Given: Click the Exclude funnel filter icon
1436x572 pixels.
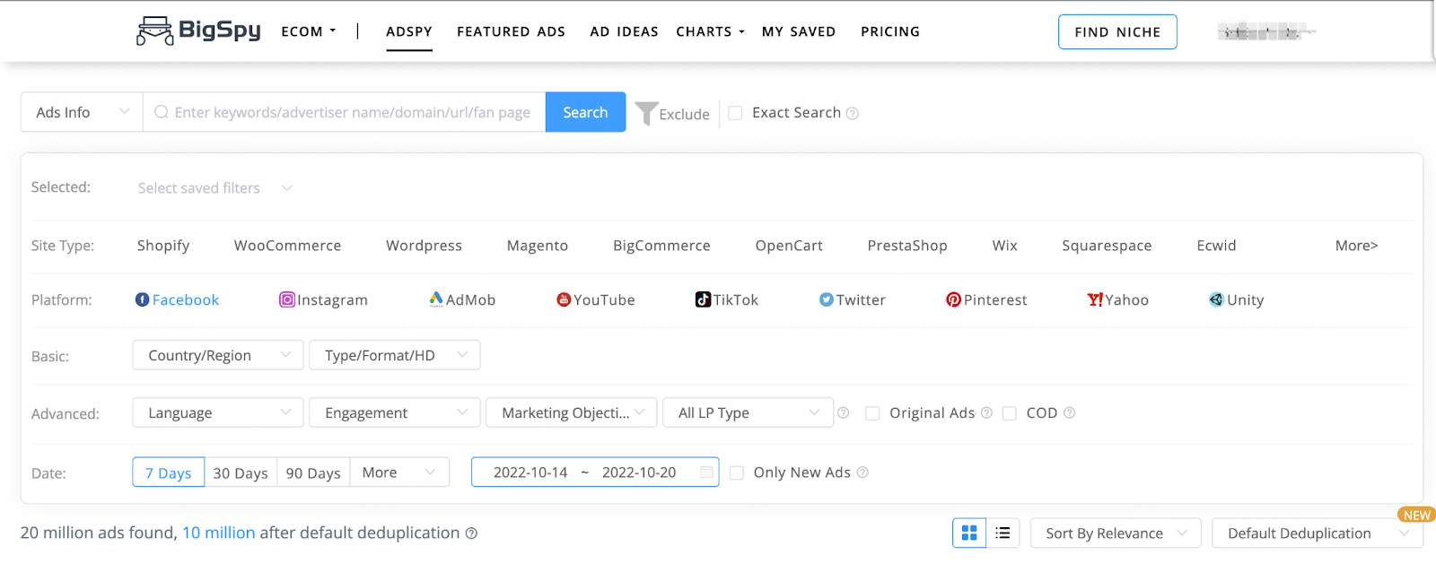Looking at the screenshot, I should coord(646,113).
